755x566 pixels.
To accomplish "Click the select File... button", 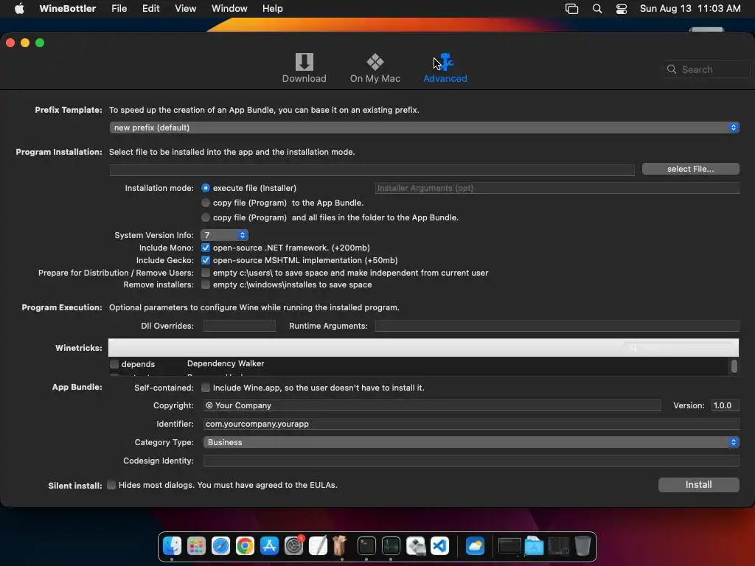I will [690, 169].
